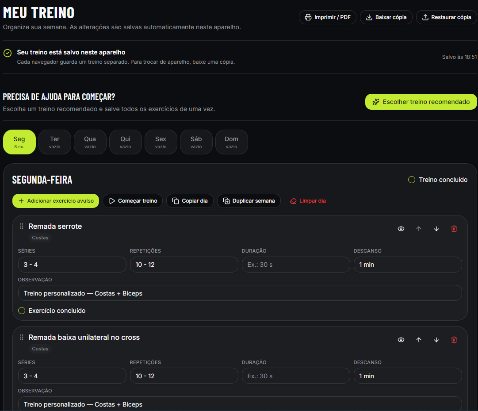Move Remada baixa unilateral down

(436, 340)
